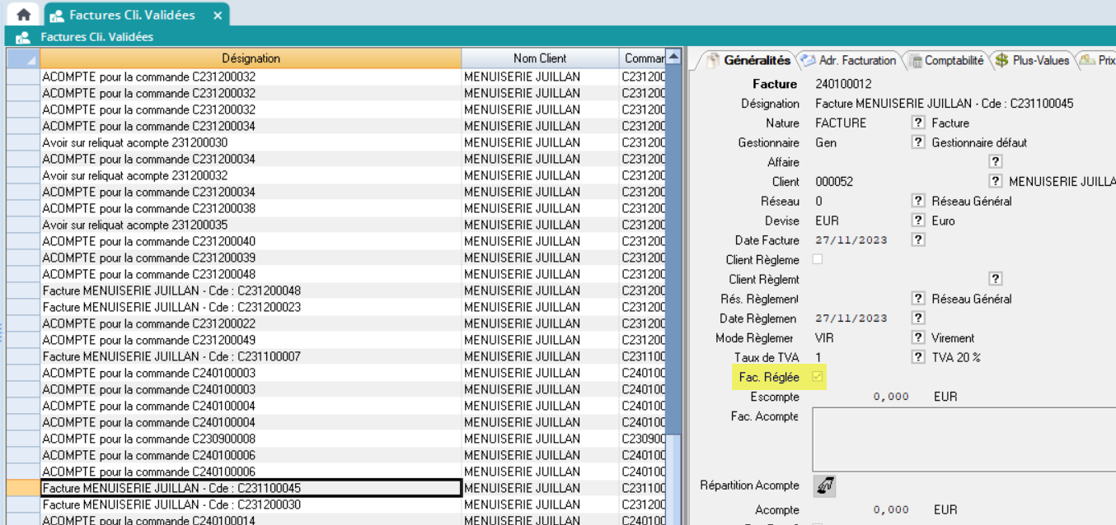Open the Mode Règlement lookup button
This screenshot has height=525, width=1116.
[918, 337]
